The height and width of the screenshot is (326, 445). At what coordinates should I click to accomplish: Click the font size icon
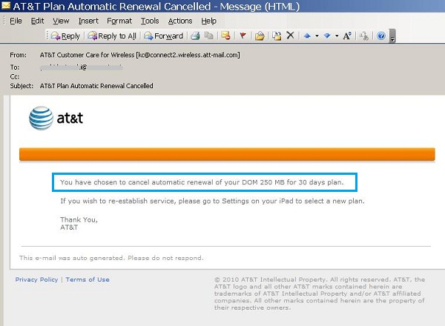click(347, 36)
